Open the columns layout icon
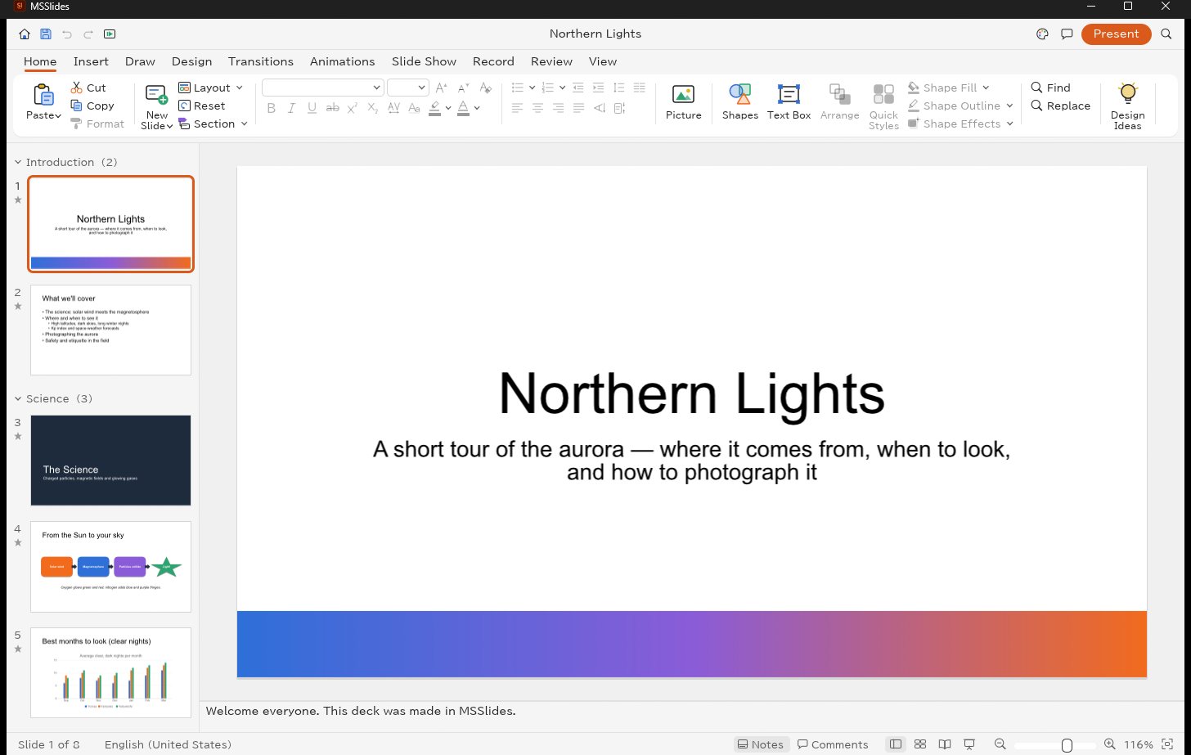Viewport: 1191px width, 755px height. pos(639,88)
